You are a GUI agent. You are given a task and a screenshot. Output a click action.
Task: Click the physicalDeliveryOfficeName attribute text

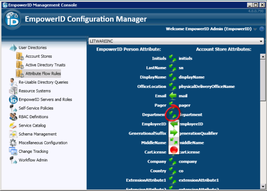[x=207, y=87]
